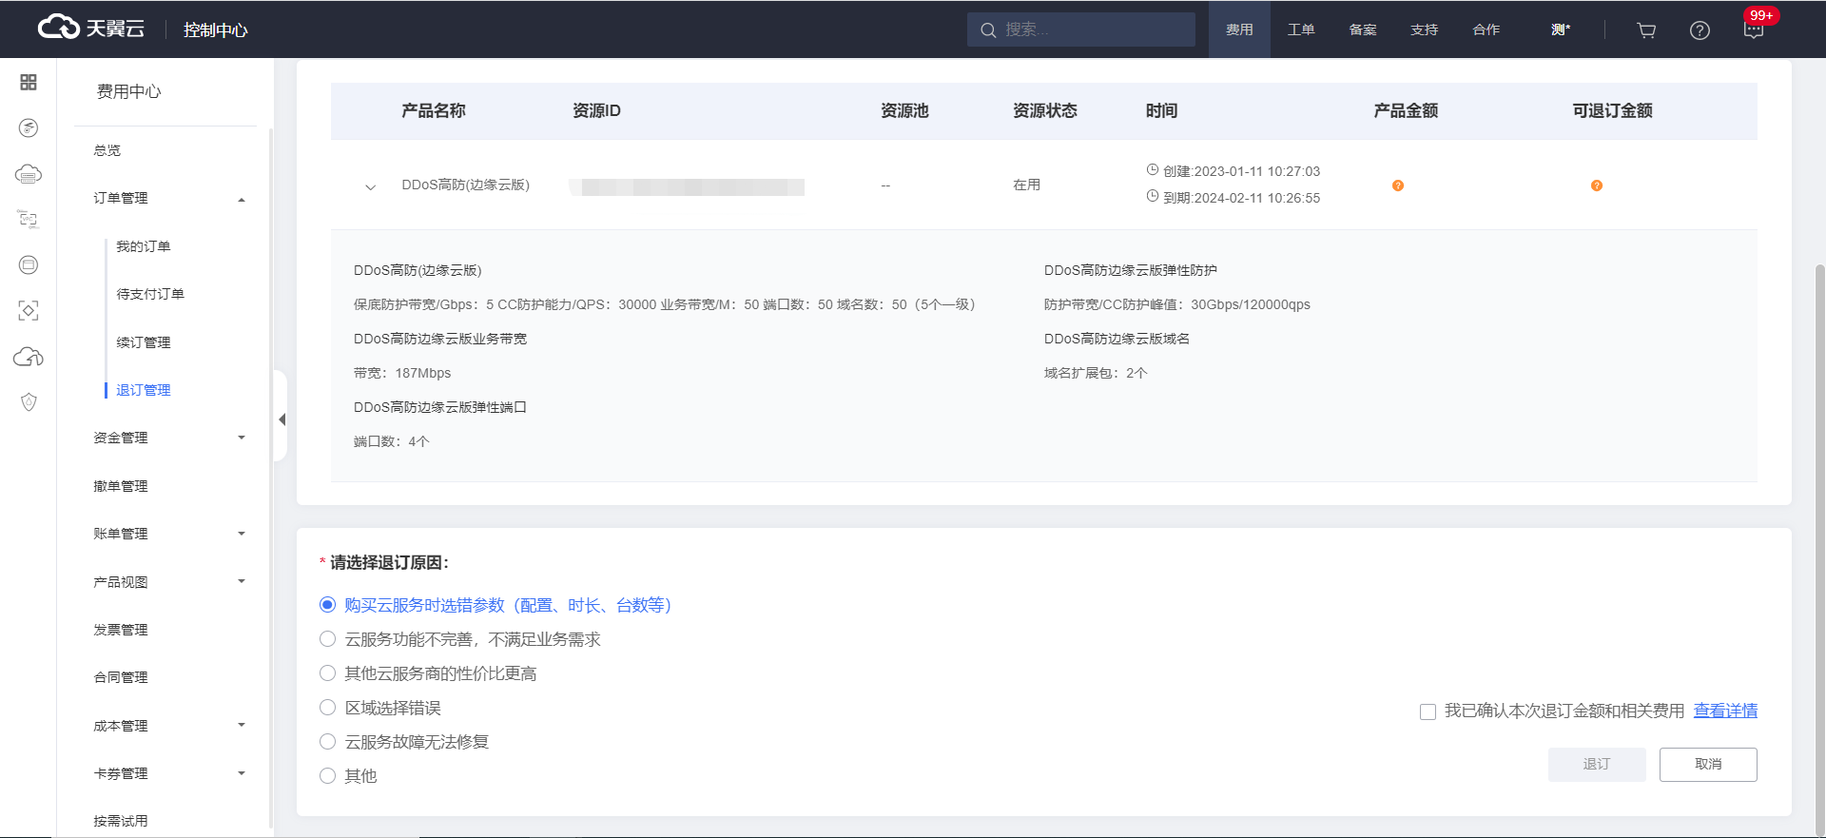This screenshot has height=838, width=1826.
Task: Click the 带宽：187Mbps detail text
Action: (x=402, y=373)
